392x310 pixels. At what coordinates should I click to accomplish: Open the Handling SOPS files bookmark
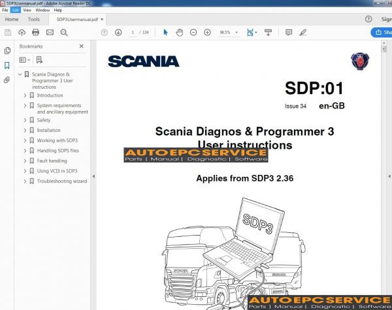(x=58, y=151)
